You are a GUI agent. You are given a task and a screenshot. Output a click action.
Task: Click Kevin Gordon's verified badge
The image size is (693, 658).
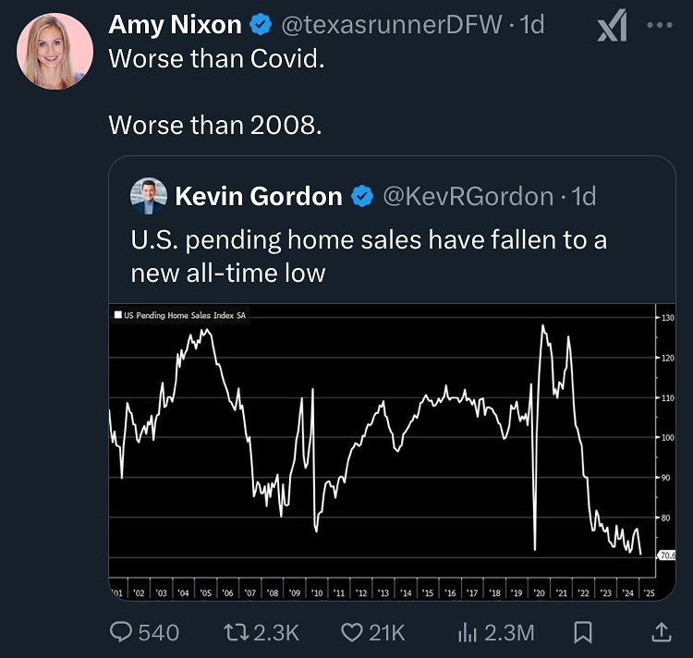(x=363, y=197)
